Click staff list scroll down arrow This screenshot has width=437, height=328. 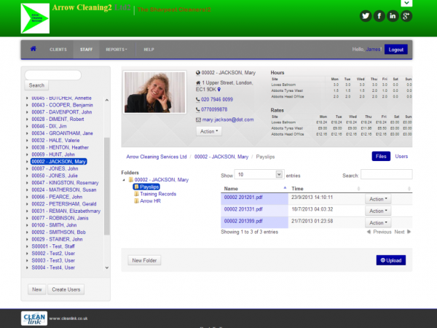pos(107,268)
